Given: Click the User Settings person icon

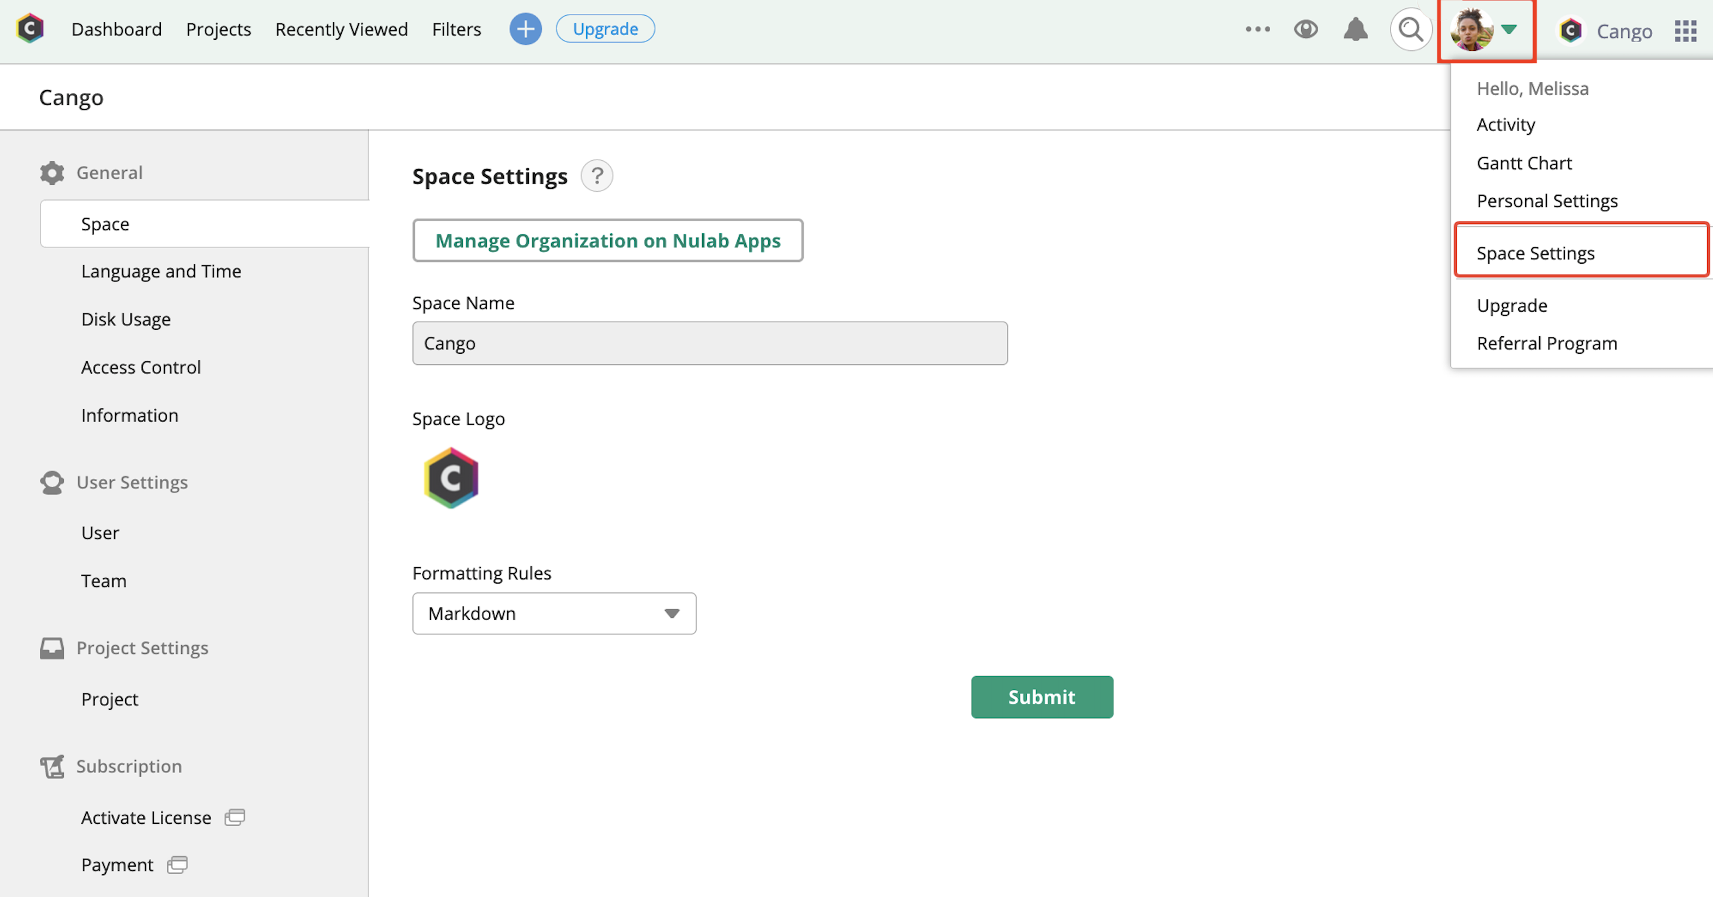Looking at the screenshot, I should click(52, 482).
